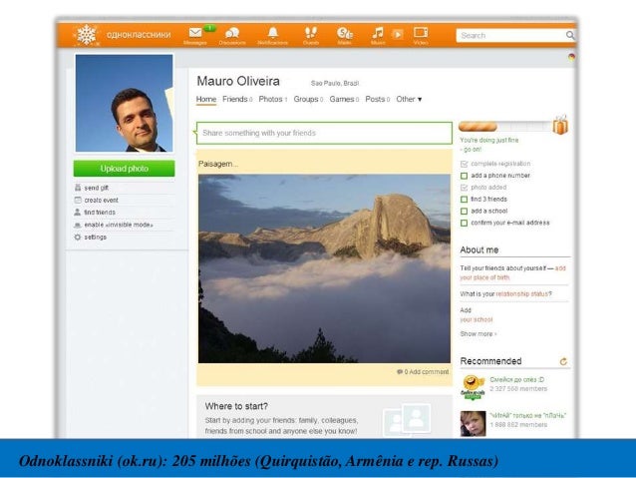Click the 'relationship status' link
Viewport: 636px width, 478px height.
tap(522, 293)
